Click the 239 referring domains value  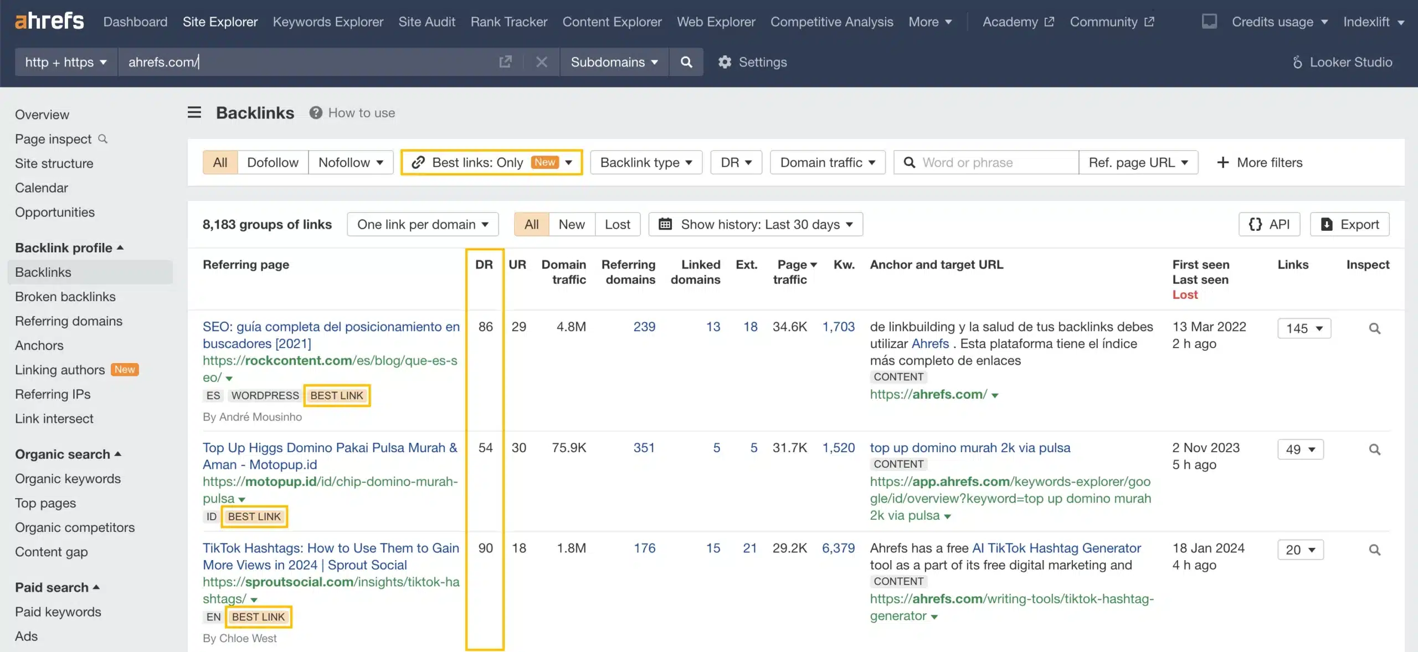(644, 327)
